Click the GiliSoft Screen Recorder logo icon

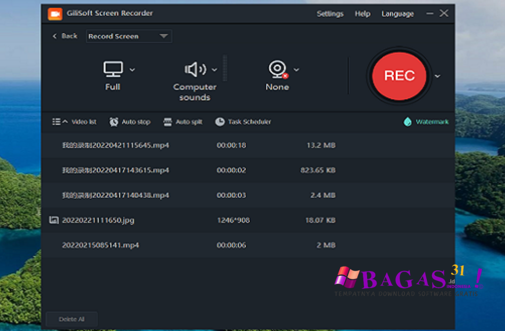coord(55,14)
